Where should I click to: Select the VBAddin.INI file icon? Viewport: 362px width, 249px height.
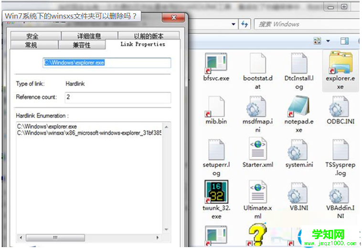[x=340, y=193]
